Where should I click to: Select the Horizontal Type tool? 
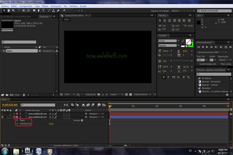pyautogui.click(x=43, y=10)
